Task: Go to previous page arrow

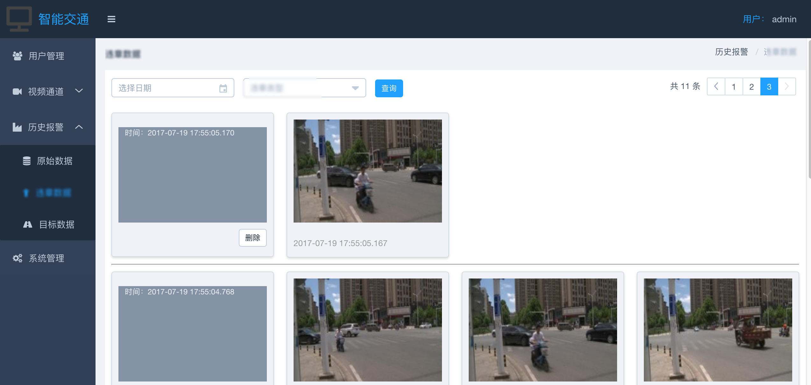Action: click(716, 86)
